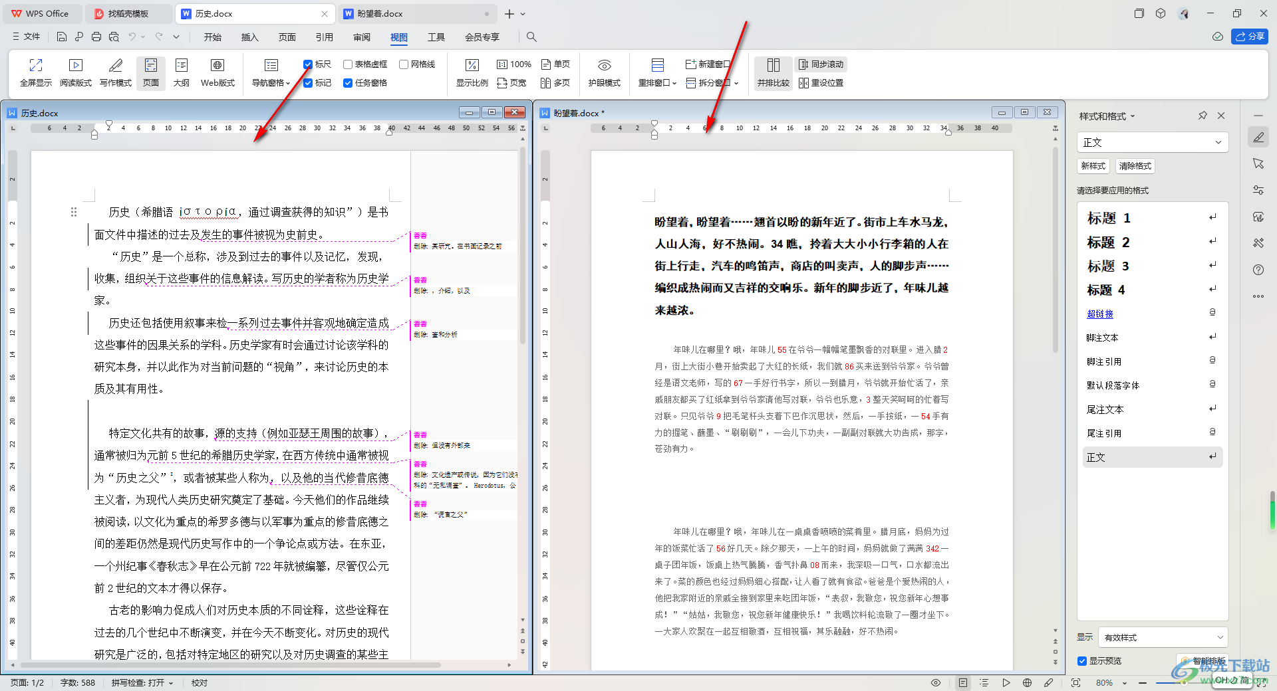The height and width of the screenshot is (691, 1277).
Task: Click the selection arrow icon in sidebar
Action: (x=1258, y=163)
